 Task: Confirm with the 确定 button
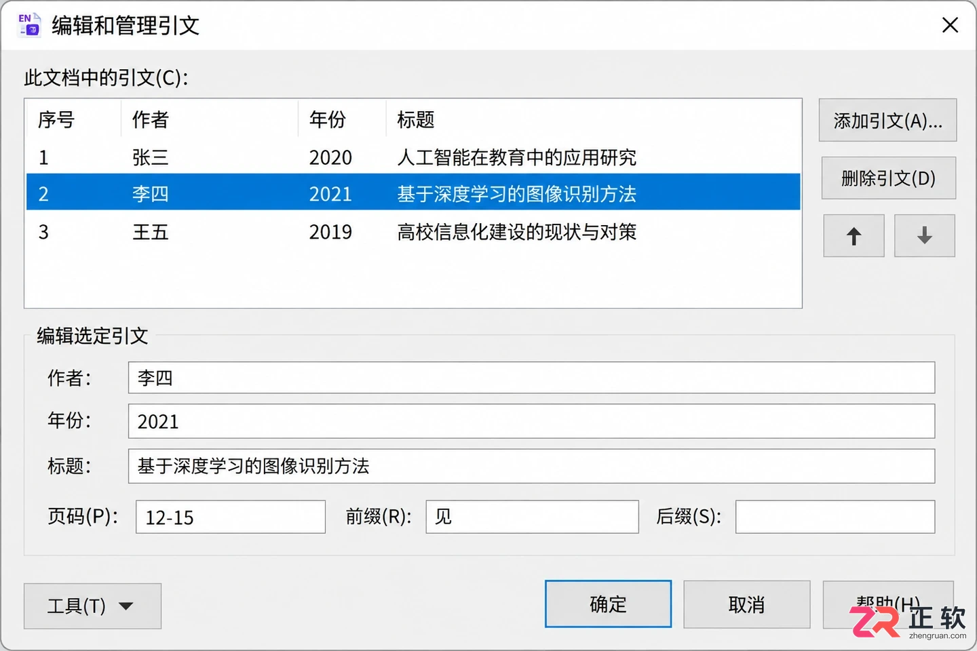click(x=608, y=604)
